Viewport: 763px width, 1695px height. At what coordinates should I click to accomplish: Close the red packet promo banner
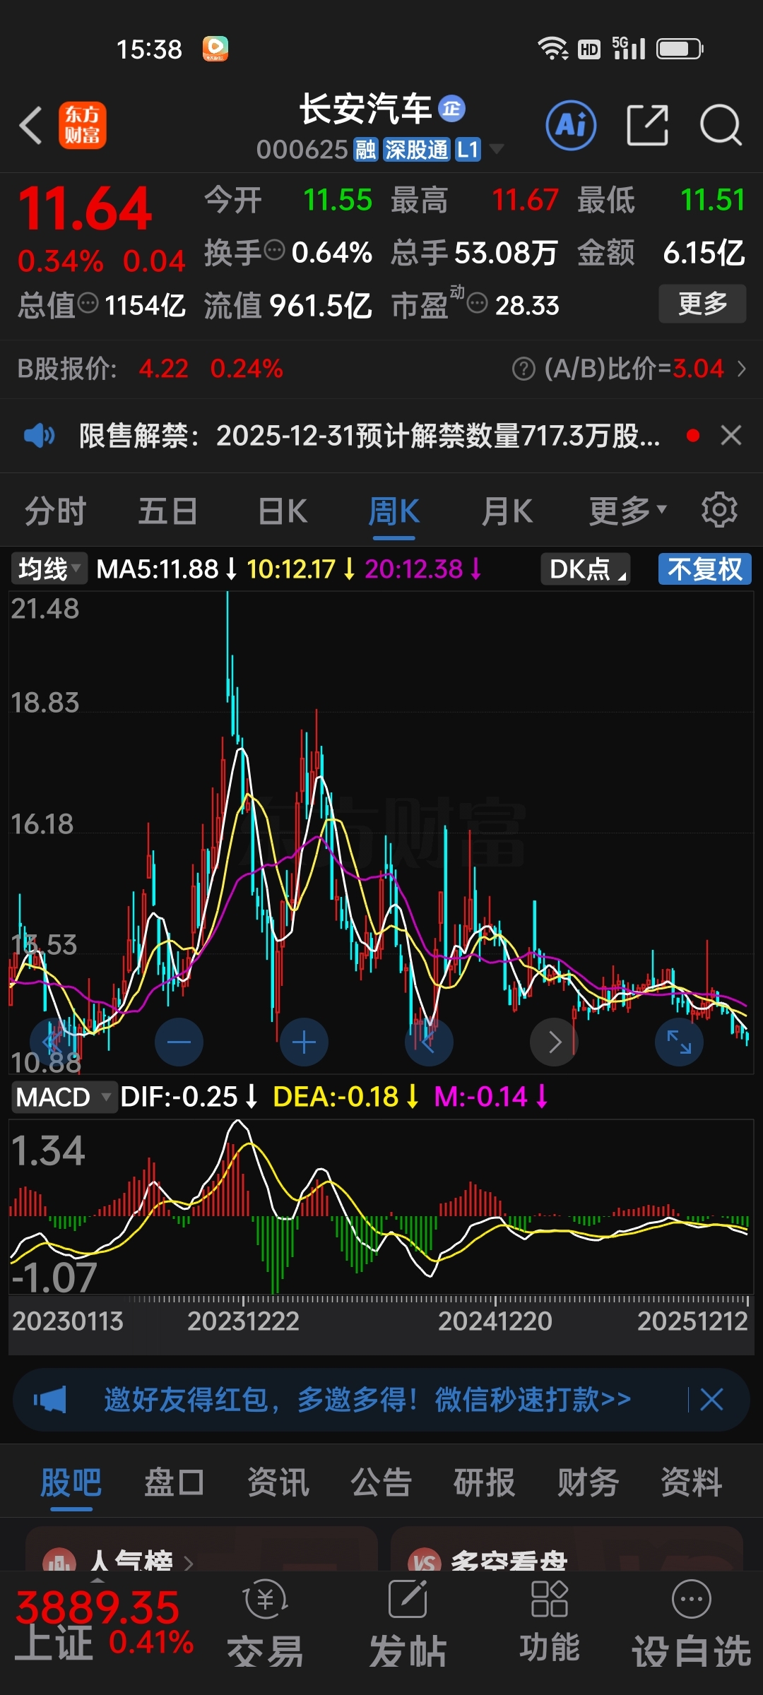pos(711,1399)
